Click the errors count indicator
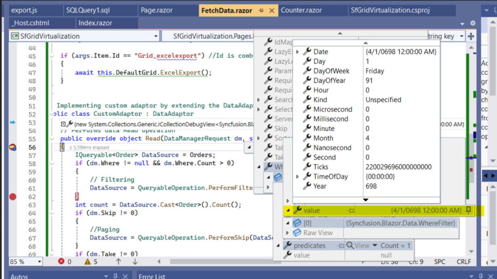The image size is (497, 279). pos(64,262)
